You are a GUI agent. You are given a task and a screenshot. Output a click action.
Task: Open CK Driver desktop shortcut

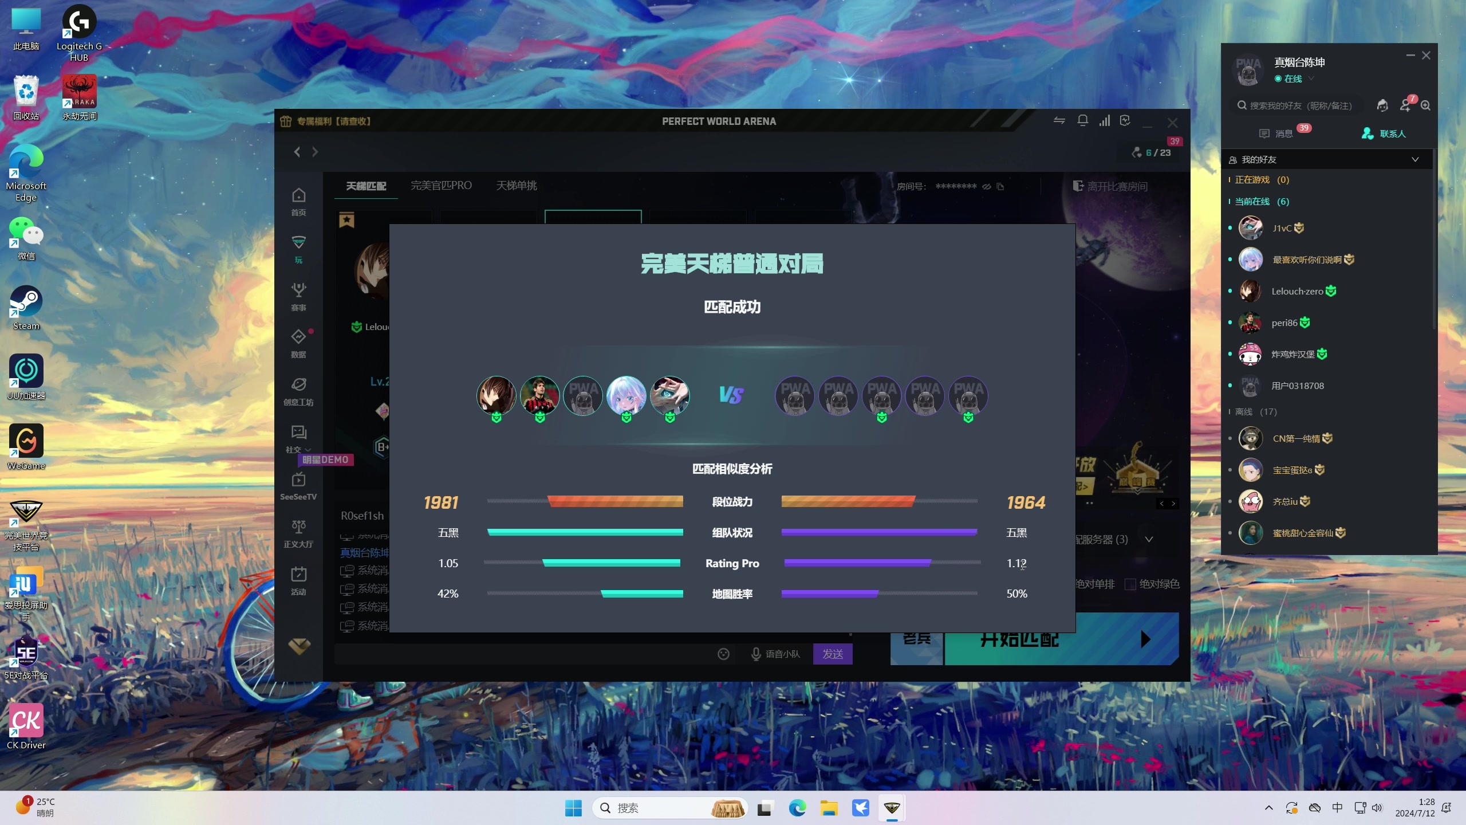tap(26, 727)
